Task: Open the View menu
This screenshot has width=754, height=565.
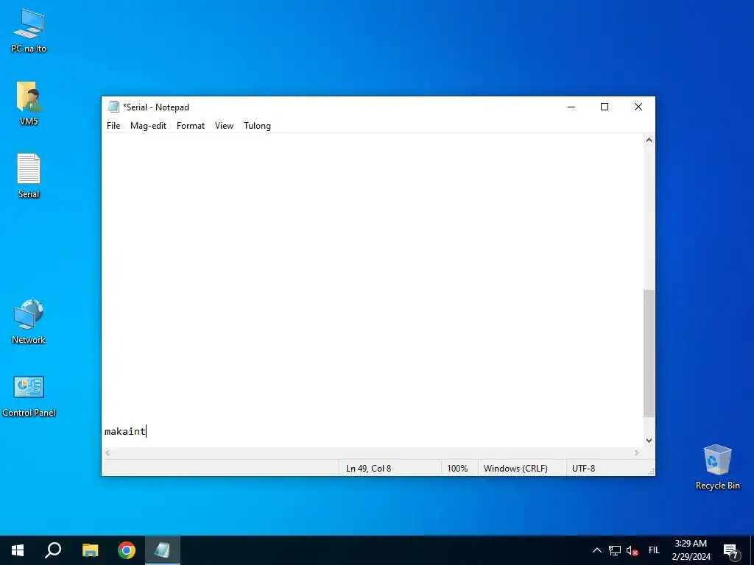Action: click(x=224, y=126)
